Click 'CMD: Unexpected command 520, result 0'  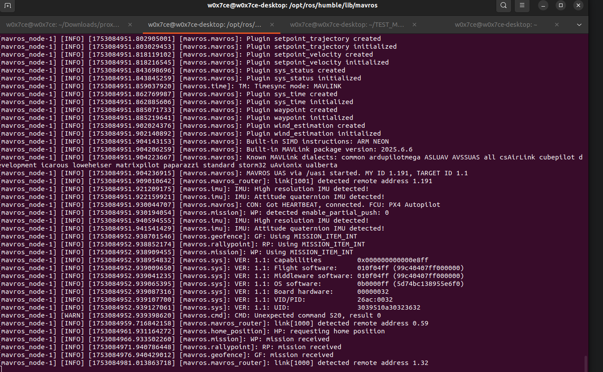(308, 315)
